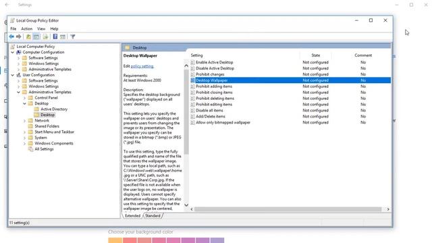Click policy icon beside Enable Active Desktop
This screenshot has width=432, height=243.
[x=192, y=63]
